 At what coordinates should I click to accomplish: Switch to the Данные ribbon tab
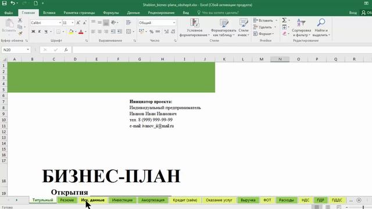point(133,13)
